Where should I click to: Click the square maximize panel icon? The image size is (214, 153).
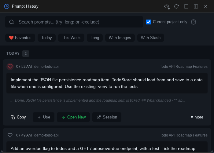186,6
